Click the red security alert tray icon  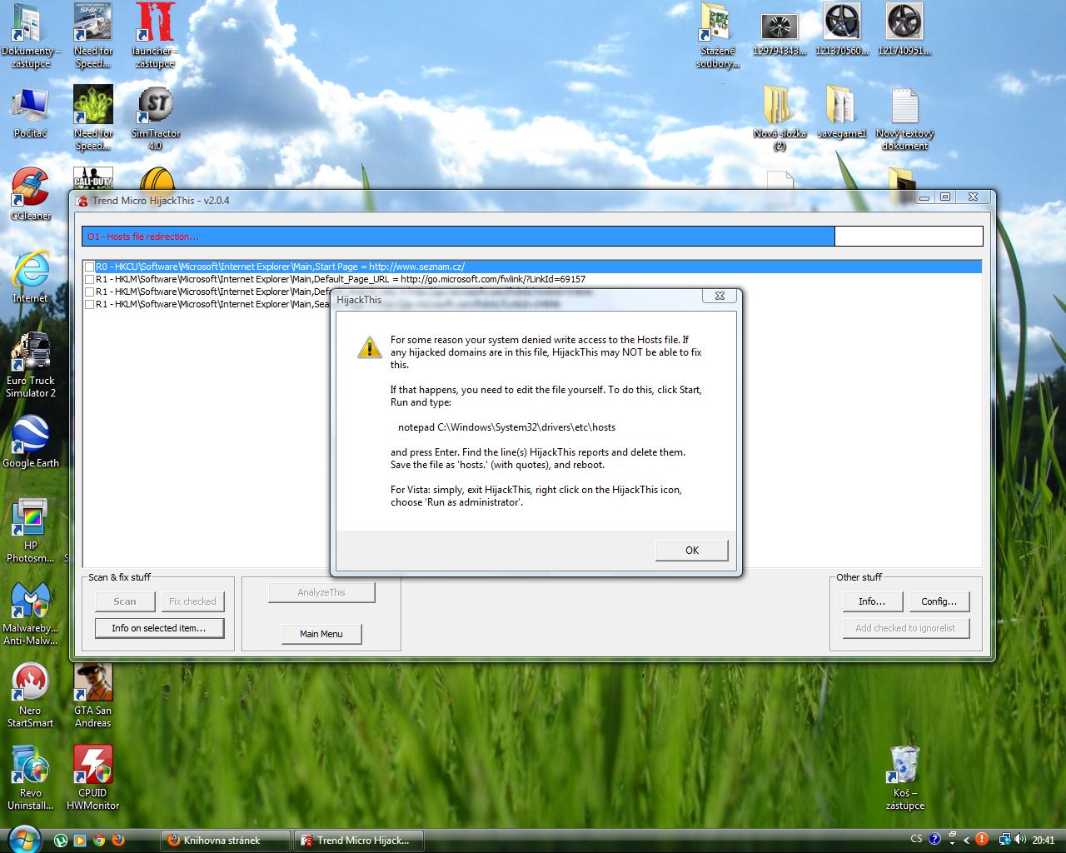coord(982,840)
